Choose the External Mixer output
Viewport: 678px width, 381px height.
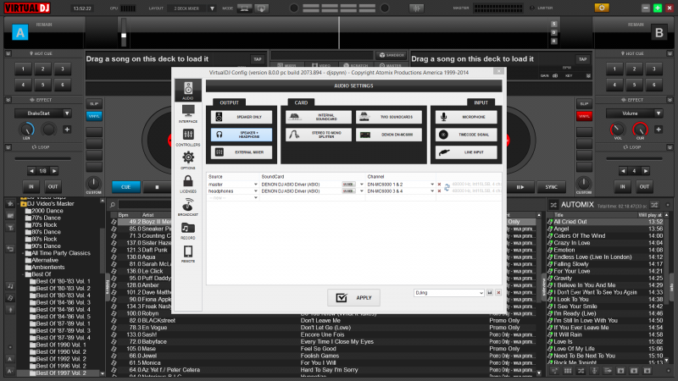coord(243,152)
